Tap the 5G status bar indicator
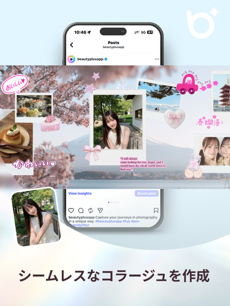This screenshot has height=306, width=230. point(143,32)
